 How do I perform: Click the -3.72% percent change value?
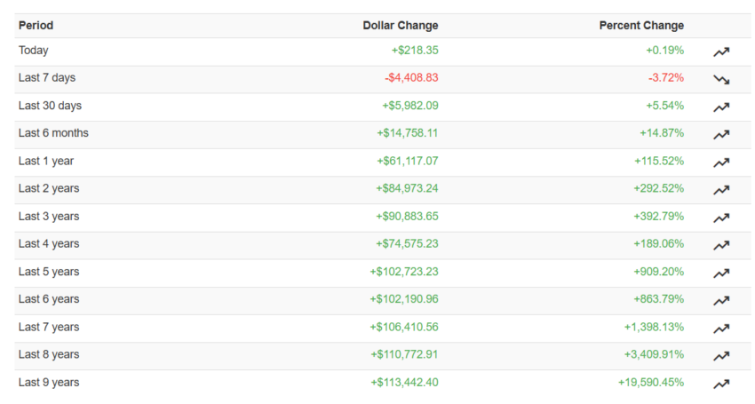click(x=665, y=78)
